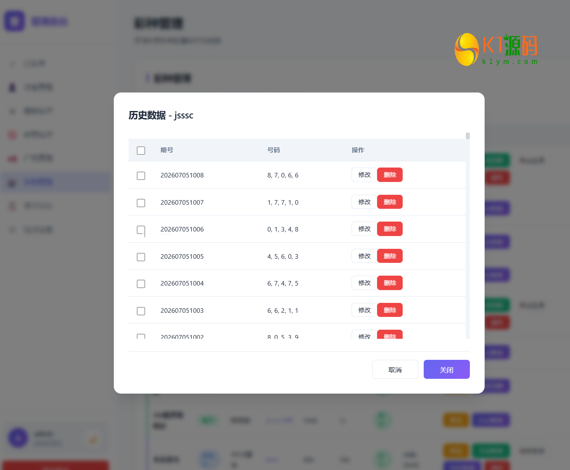The image size is (570, 470).
Task: Check the box for period 202607051006
Action: coord(141,230)
